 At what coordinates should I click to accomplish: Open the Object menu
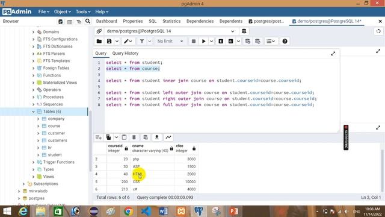coord(63,12)
